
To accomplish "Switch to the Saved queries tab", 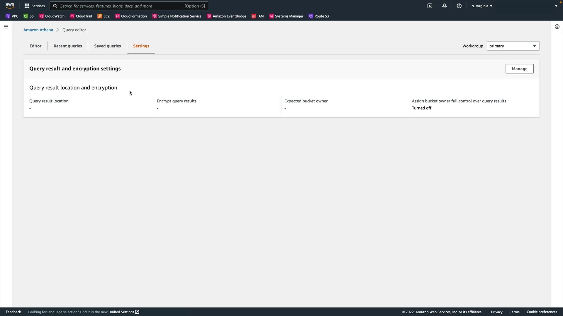I will pyautogui.click(x=107, y=46).
